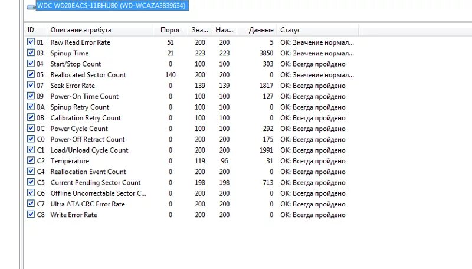Click Power Cycle Count data value 292
The height and width of the screenshot is (269, 472).
268,129
